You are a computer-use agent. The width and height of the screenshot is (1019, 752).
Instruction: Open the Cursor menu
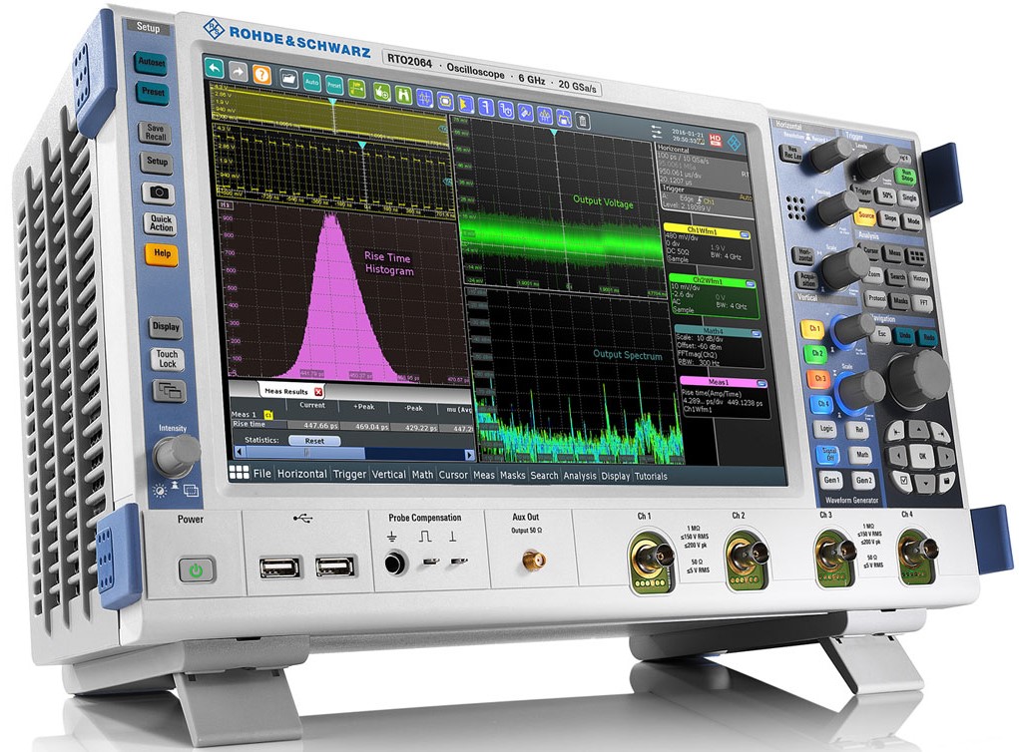[x=453, y=475]
